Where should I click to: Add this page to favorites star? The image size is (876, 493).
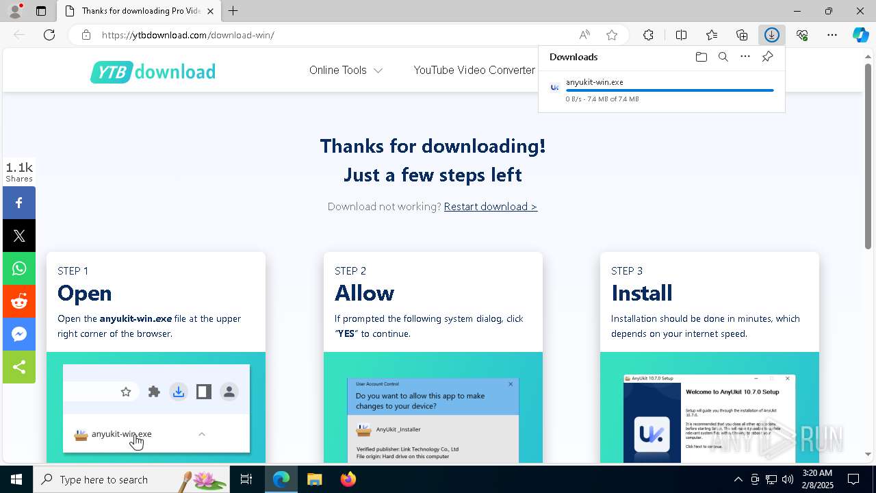612,35
